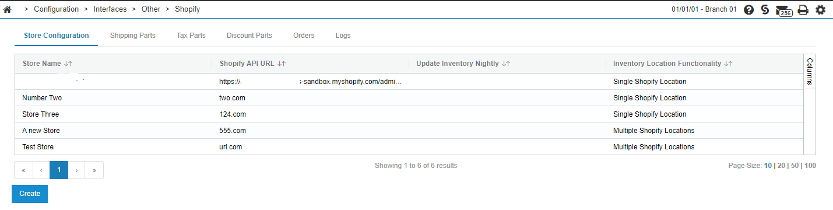Click the Showing 1 to 6 results text
This screenshot has width=833, height=210.
[416, 166]
